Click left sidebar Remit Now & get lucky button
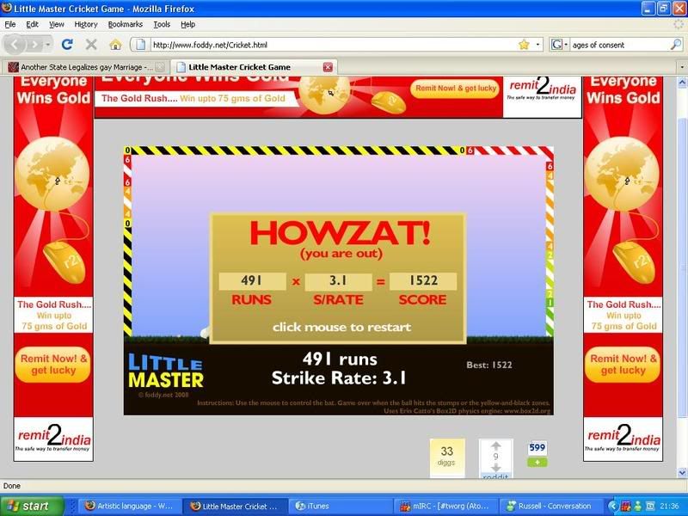Screen dimensions: 688x516 click(x=53, y=364)
